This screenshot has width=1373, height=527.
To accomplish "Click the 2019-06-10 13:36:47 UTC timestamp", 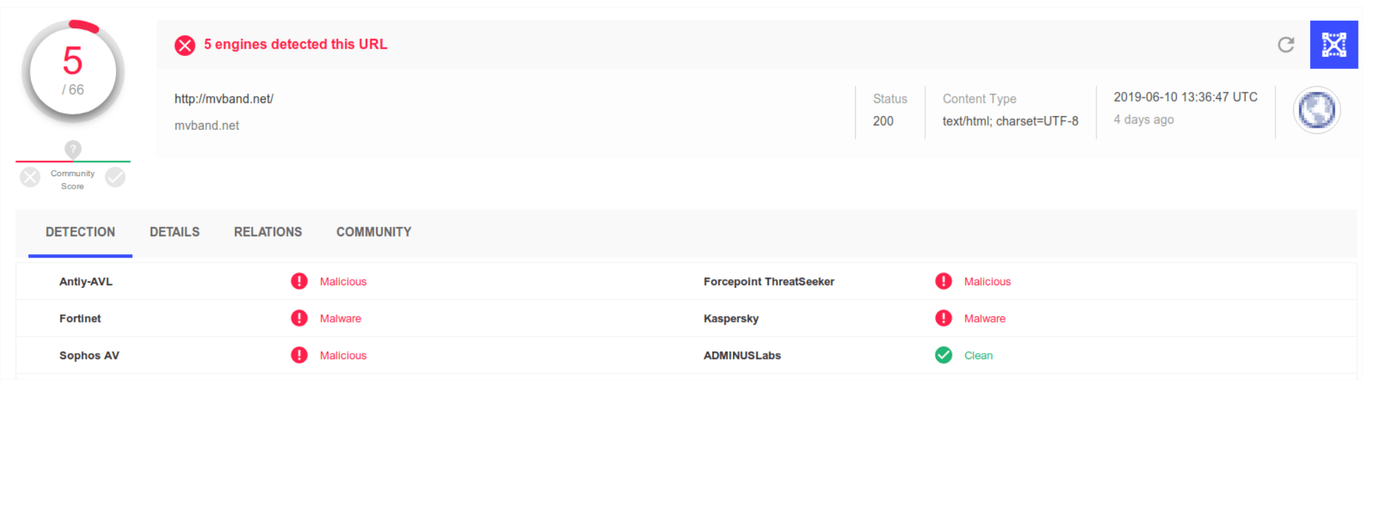I will click(x=1185, y=97).
